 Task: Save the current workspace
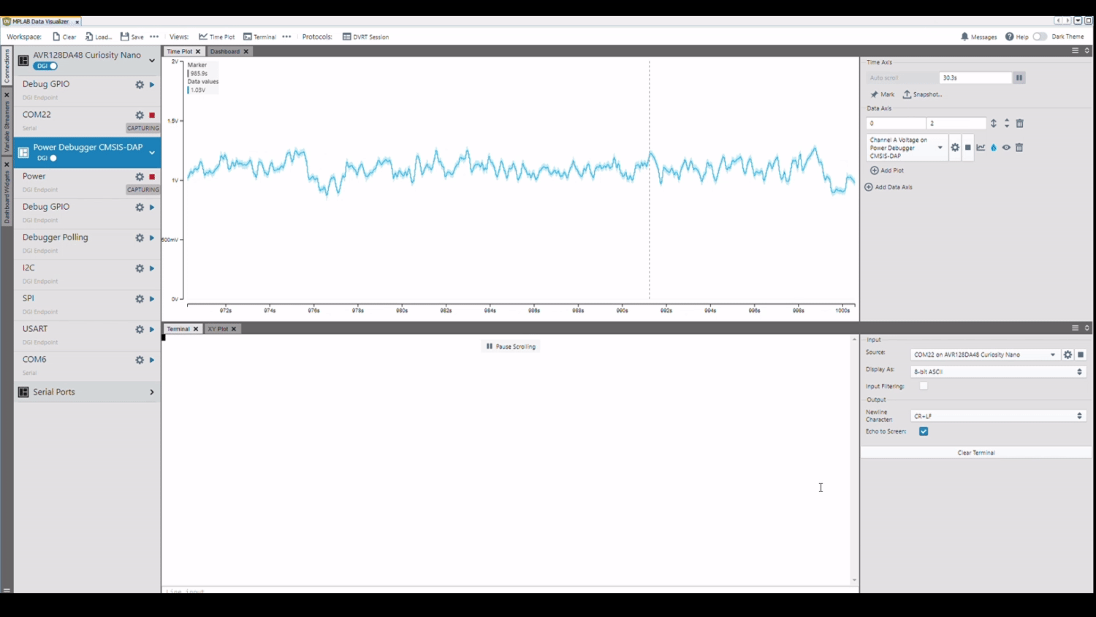pos(132,37)
